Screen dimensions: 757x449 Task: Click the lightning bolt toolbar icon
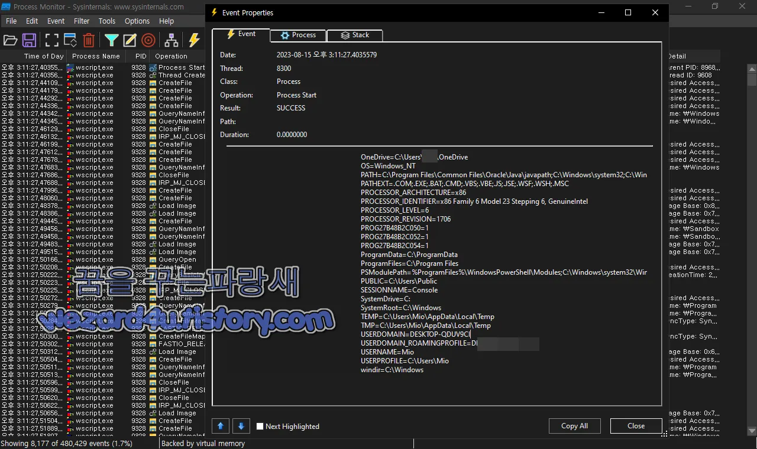(194, 40)
